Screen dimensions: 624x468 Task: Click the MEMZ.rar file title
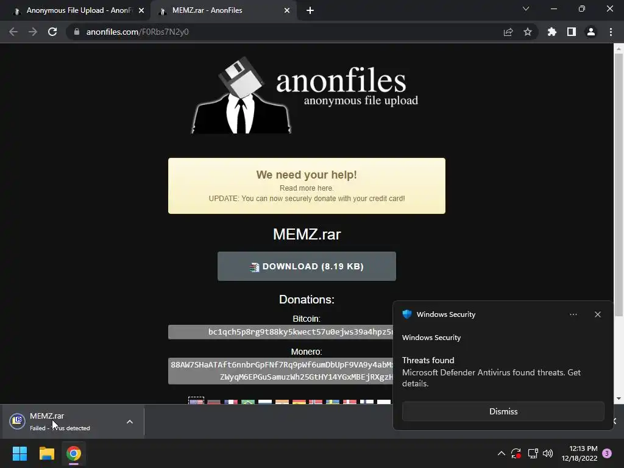307,235
